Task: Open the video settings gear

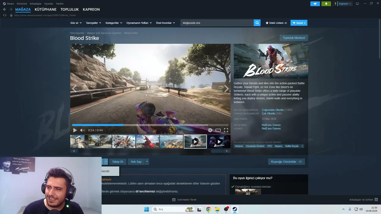Action: pos(210,130)
